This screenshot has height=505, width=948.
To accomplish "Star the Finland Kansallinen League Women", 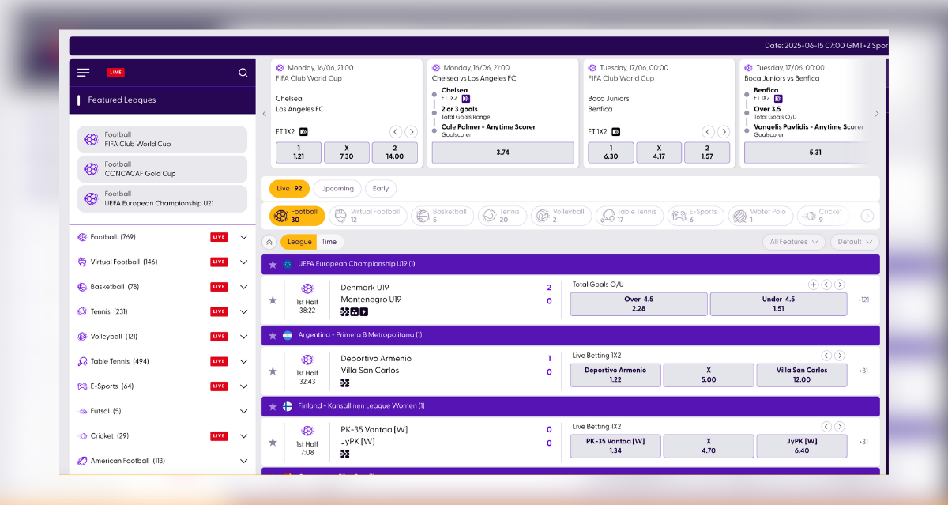I will pyautogui.click(x=273, y=406).
